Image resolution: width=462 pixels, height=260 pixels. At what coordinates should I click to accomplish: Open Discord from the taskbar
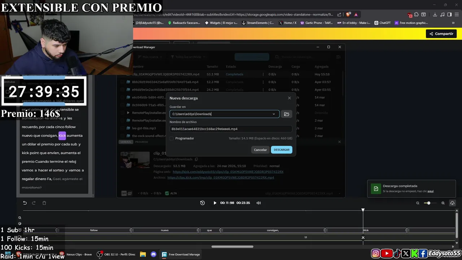tap(153, 254)
